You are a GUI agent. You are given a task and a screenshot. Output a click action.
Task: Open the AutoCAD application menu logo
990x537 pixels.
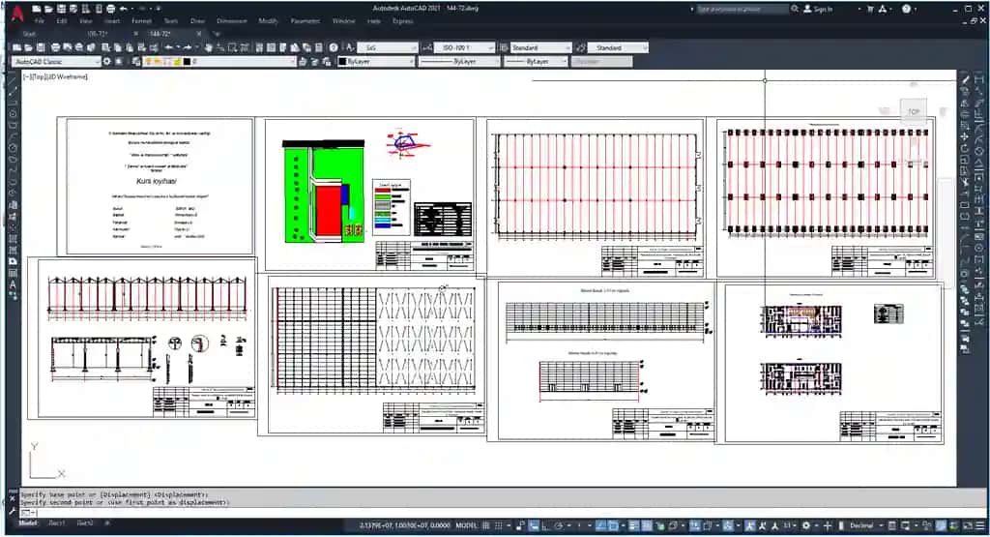[17, 12]
